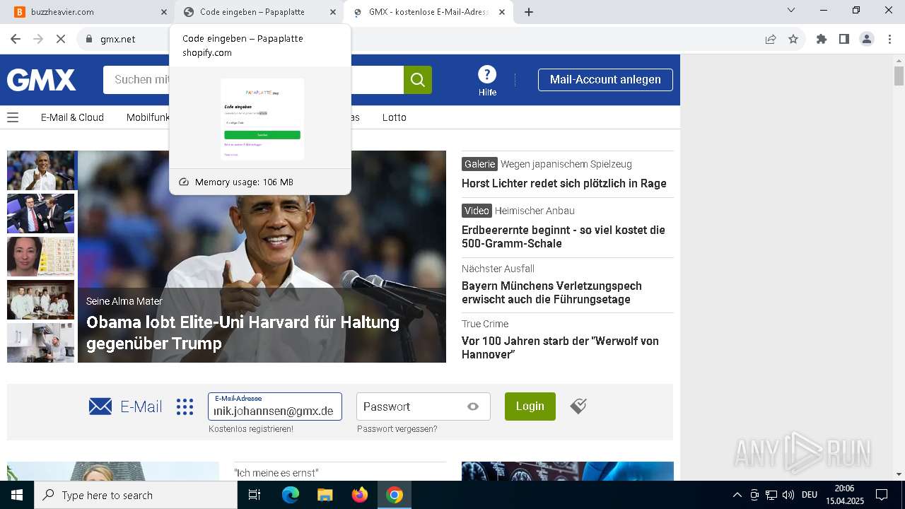This screenshot has height=509, width=905.
Task: Select the parliament thumbnail in slider
Action: [40, 213]
